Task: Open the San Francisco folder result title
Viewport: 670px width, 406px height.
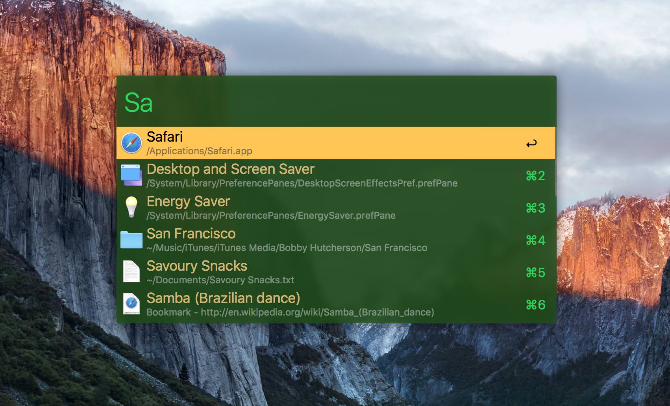Action: click(x=191, y=234)
